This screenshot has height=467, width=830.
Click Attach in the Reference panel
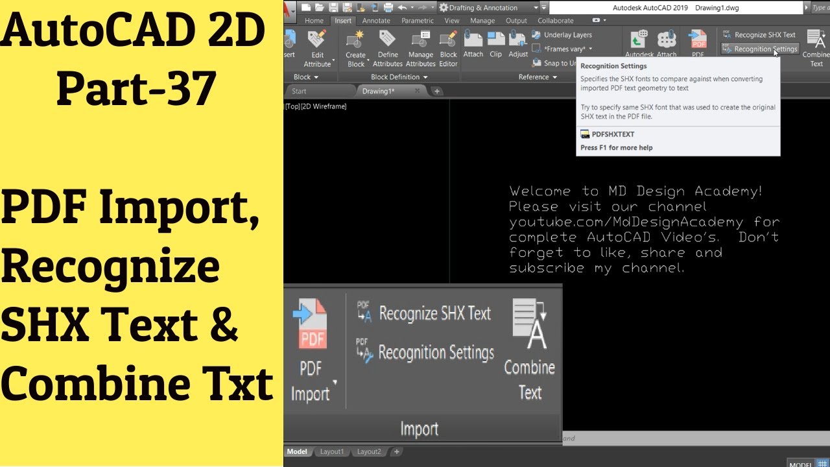click(x=473, y=45)
